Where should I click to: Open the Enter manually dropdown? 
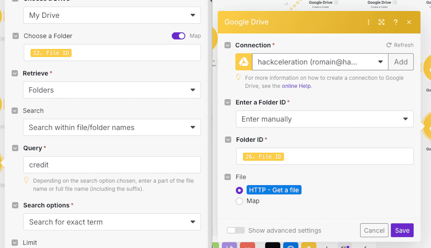tap(325, 119)
